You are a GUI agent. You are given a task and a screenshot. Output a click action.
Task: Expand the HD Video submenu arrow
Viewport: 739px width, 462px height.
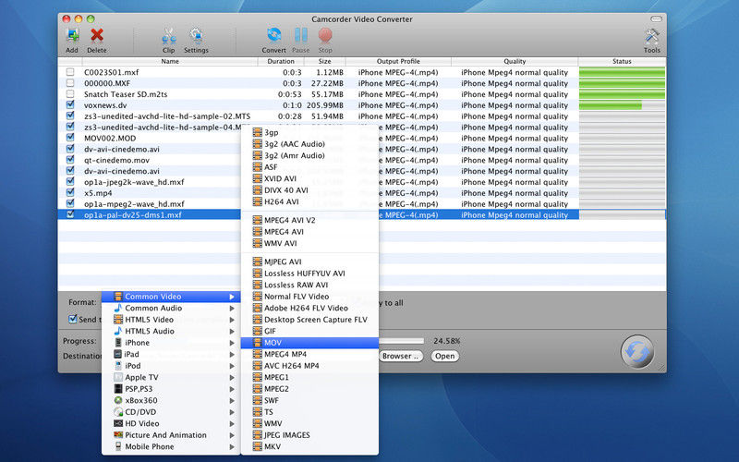(232, 424)
